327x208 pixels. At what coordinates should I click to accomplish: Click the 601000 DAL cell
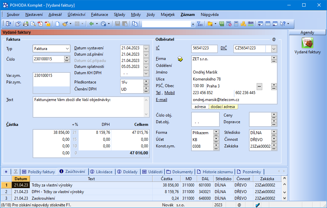tap(205, 185)
